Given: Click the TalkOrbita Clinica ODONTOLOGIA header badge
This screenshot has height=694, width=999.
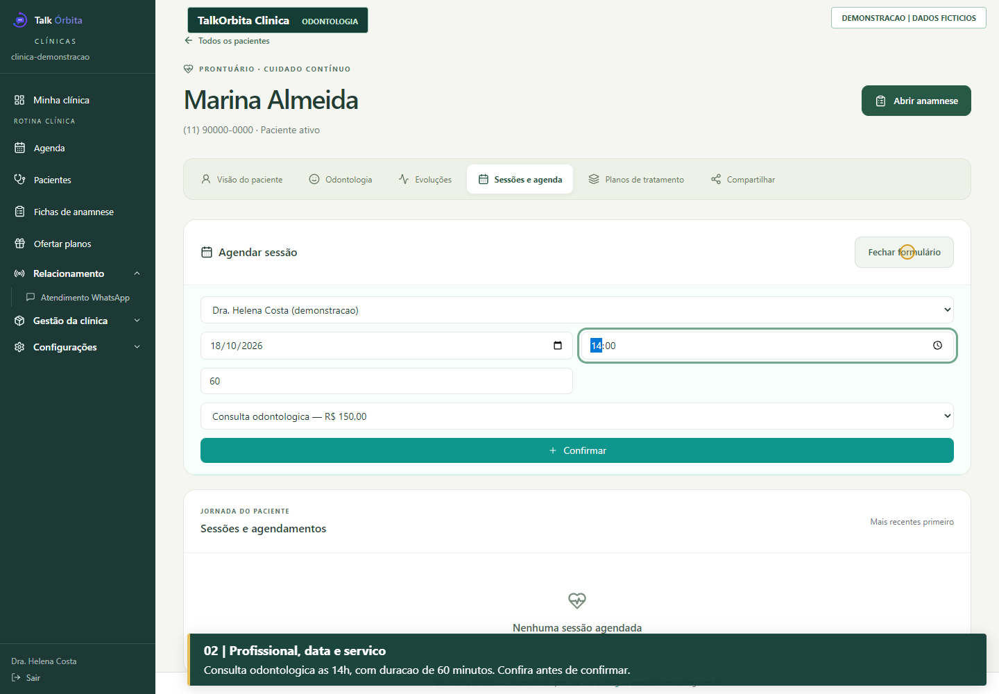Looking at the screenshot, I should 277,20.
